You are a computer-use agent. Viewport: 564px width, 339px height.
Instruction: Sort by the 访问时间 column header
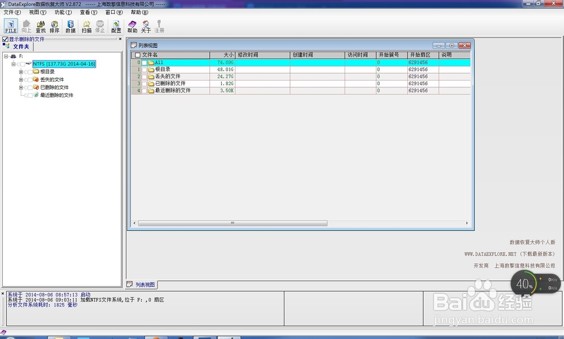[x=360, y=55]
